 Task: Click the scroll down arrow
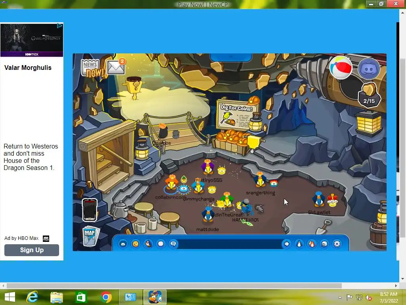[402, 279]
